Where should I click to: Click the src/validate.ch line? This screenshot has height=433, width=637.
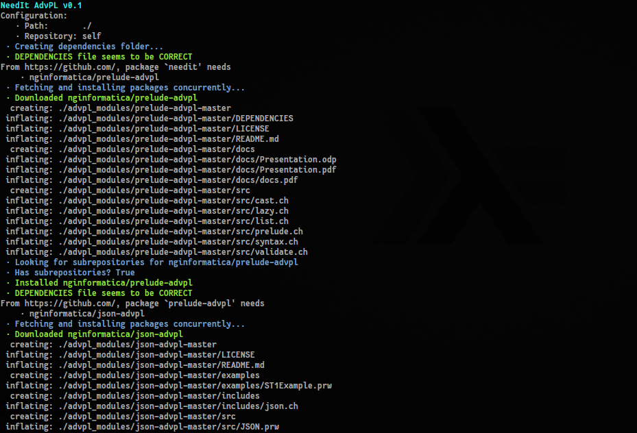(x=156, y=252)
